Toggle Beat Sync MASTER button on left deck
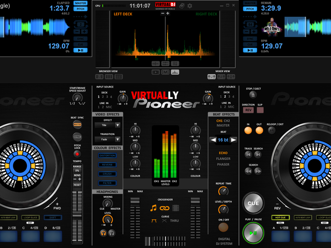This screenshot has height=248, width=331. pyautogui.click(x=77, y=124)
